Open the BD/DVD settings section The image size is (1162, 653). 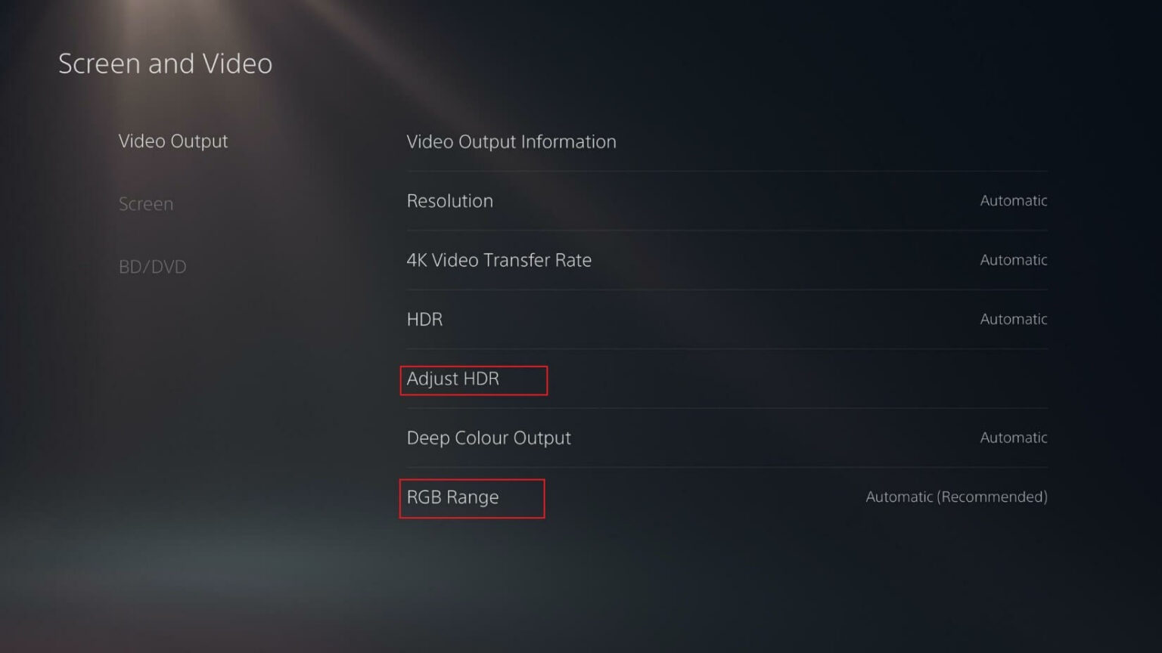tap(153, 266)
